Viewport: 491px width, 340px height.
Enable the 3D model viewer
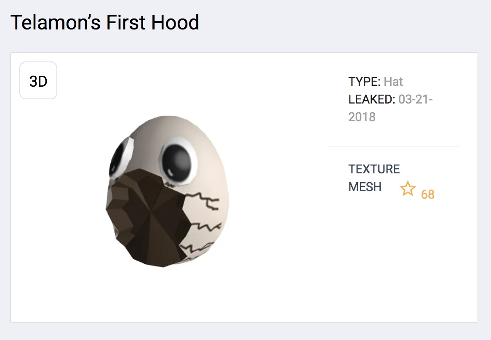(x=38, y=80)
